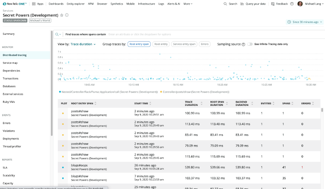The width and height of the screenshot is (325, 189).
Task: Sort by Root Entry Span column arrows
Action: click(x=95, y=103)
